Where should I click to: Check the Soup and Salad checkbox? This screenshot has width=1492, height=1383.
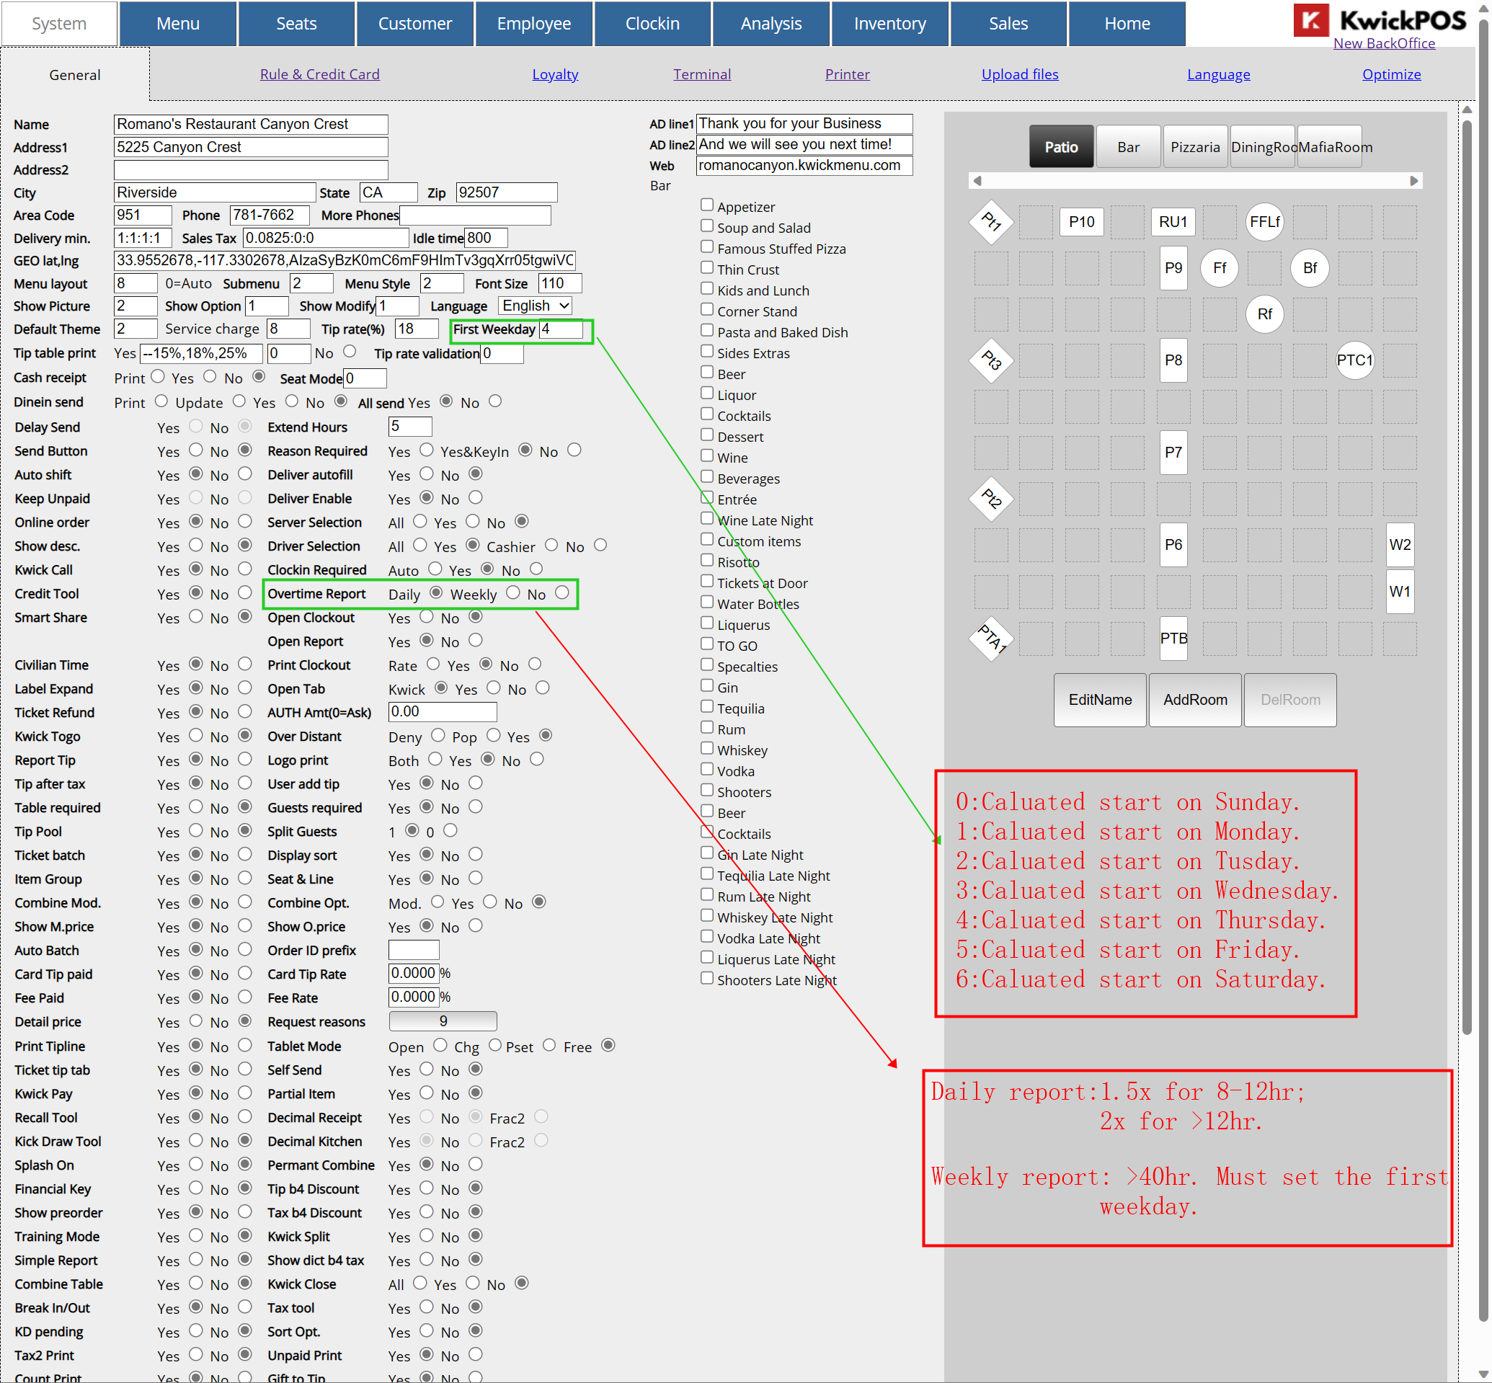coord(706,226)
